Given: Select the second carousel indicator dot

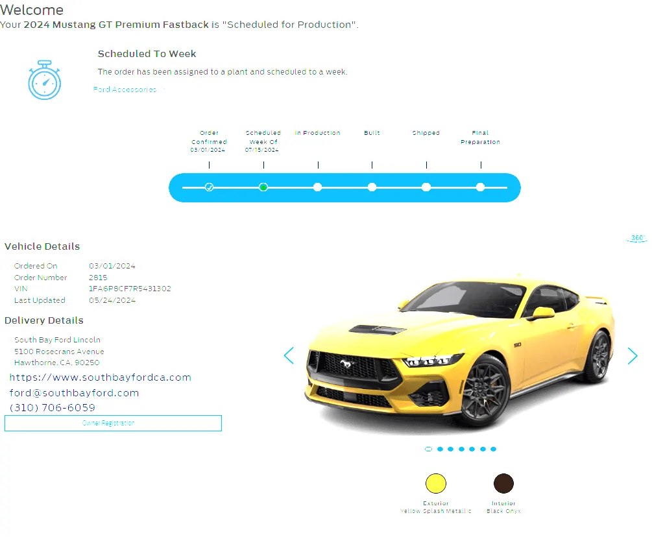Looking at the screenshot, I should click(440, 449).
